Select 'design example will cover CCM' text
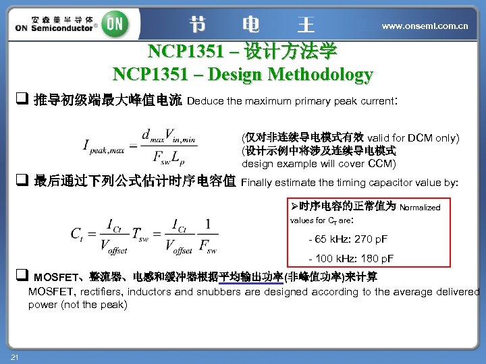 [x=319, y=163]
